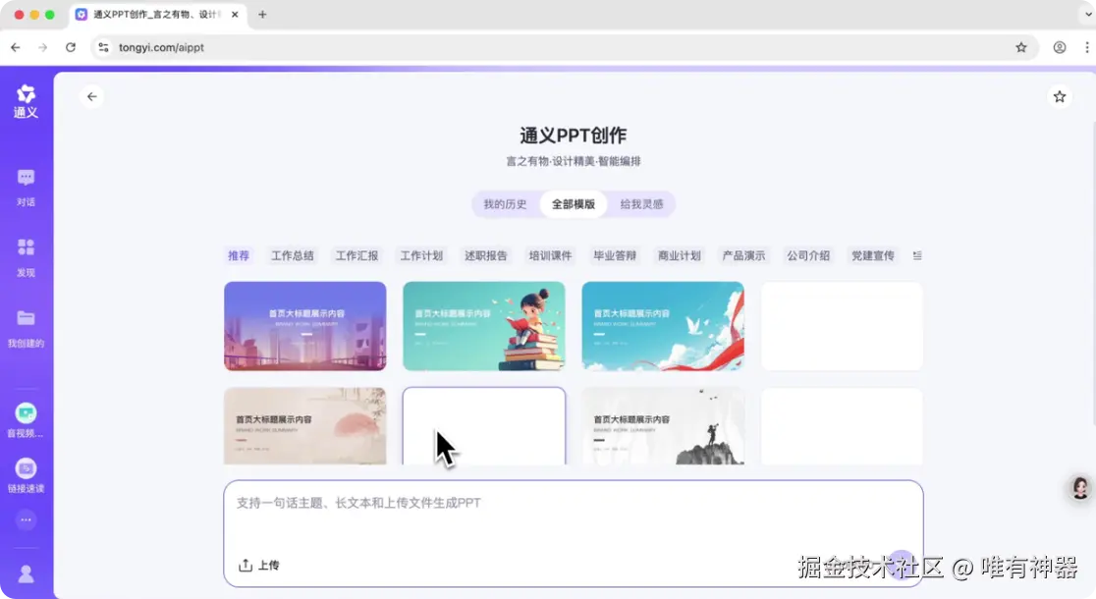The width and height of the screenshot is (1096, 599).
Task: Toggle the favorite star at top right
Action: (x=1060, y=96)
